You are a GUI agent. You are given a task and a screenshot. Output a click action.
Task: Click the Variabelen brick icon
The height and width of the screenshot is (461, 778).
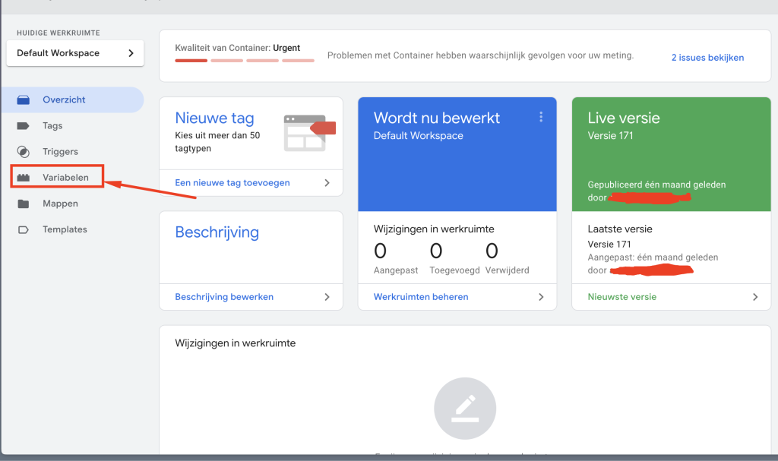24,177
